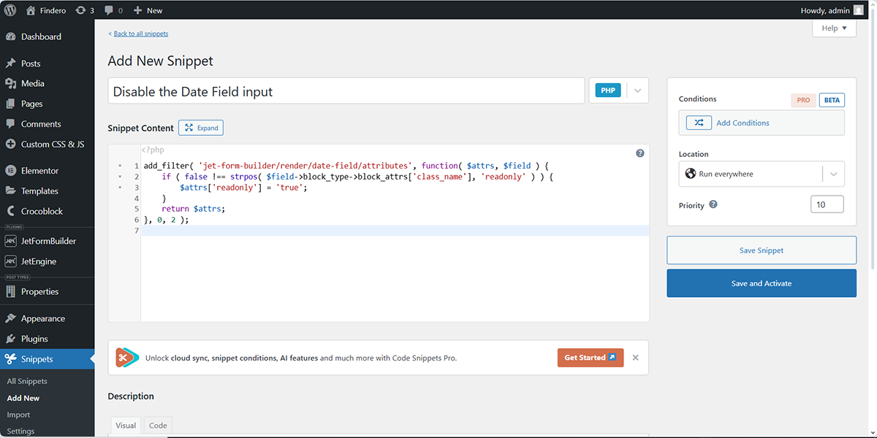Click the shuffle icon beside Add Conditions
This screenshot has width=877, height=438.
point(699,123)
